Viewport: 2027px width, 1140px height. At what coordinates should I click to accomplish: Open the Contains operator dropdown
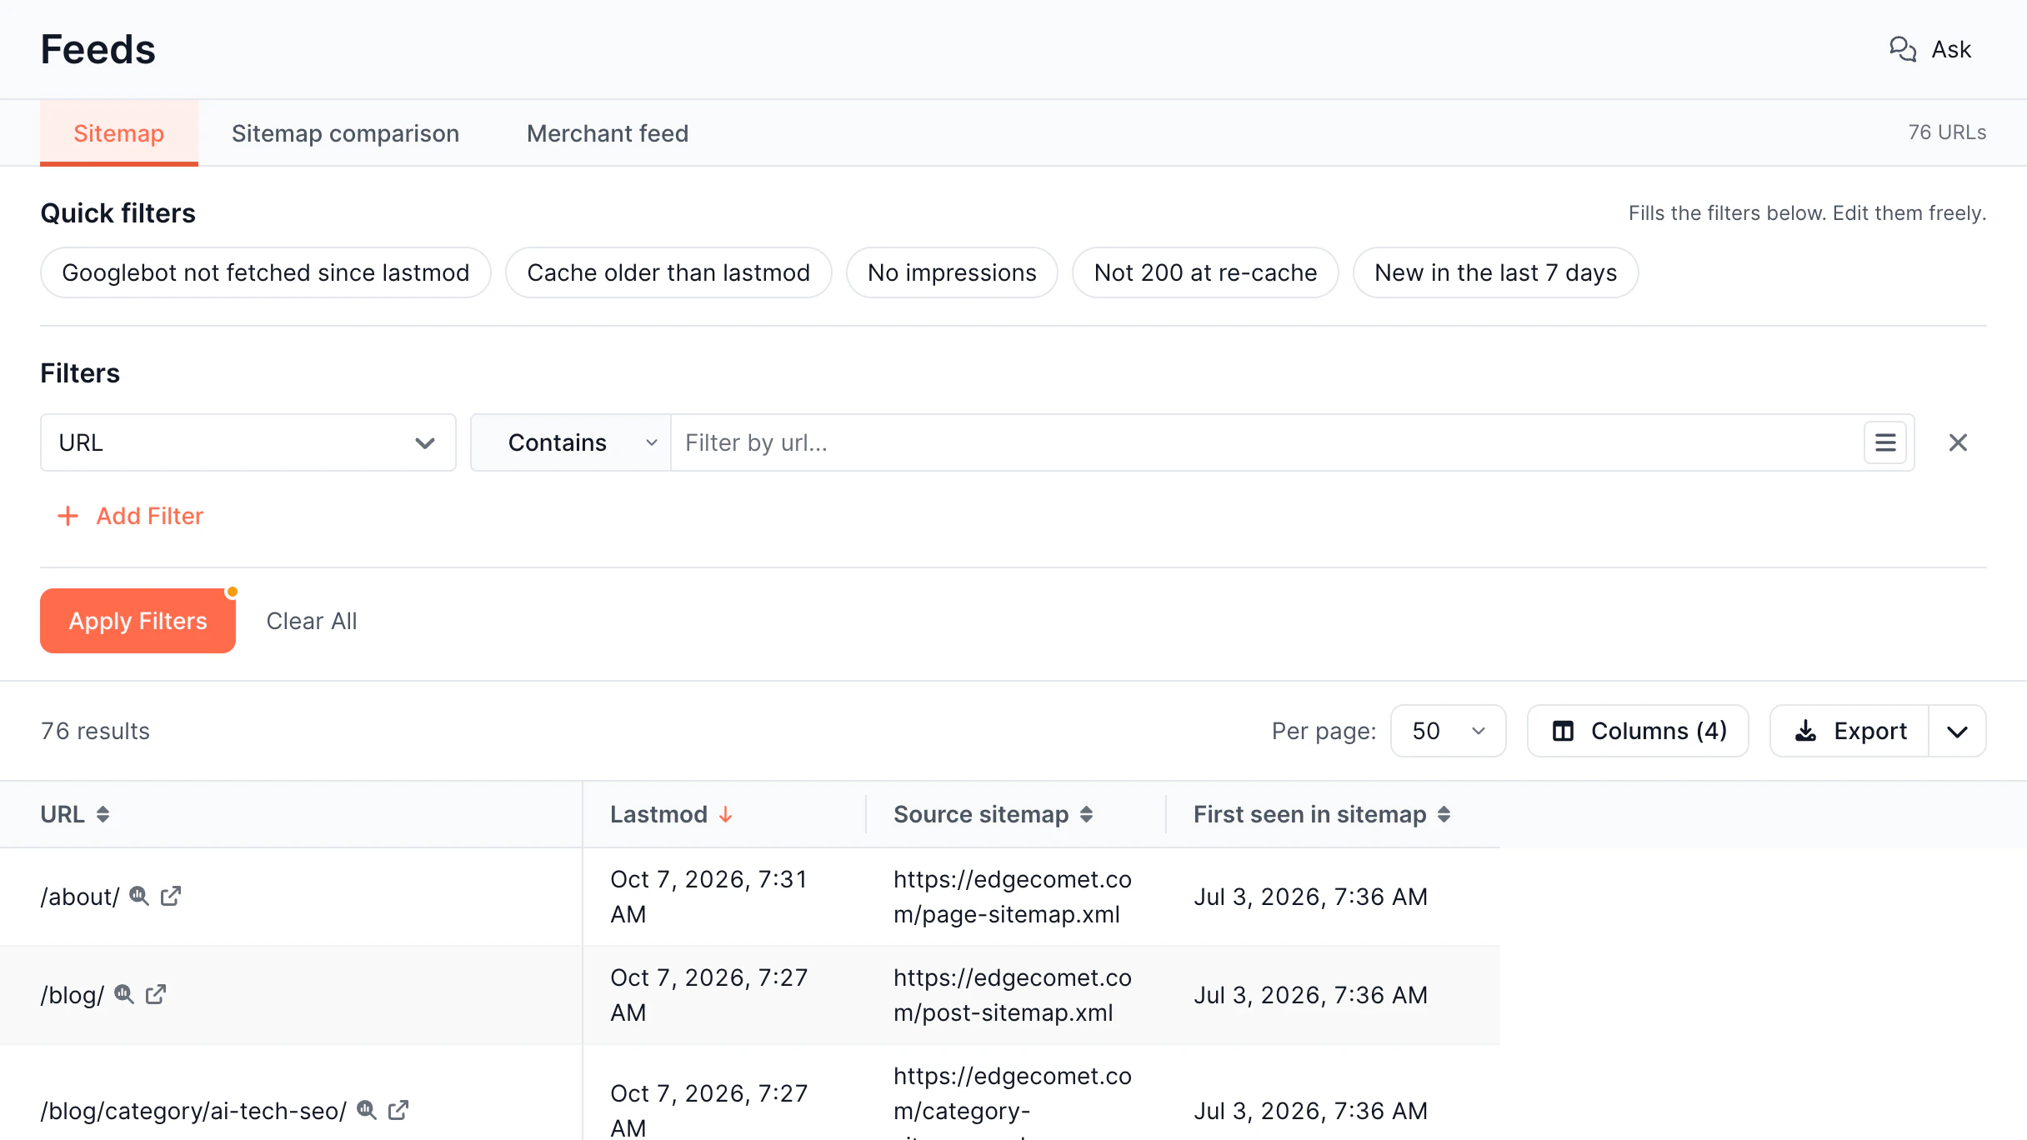coord(571,442)
